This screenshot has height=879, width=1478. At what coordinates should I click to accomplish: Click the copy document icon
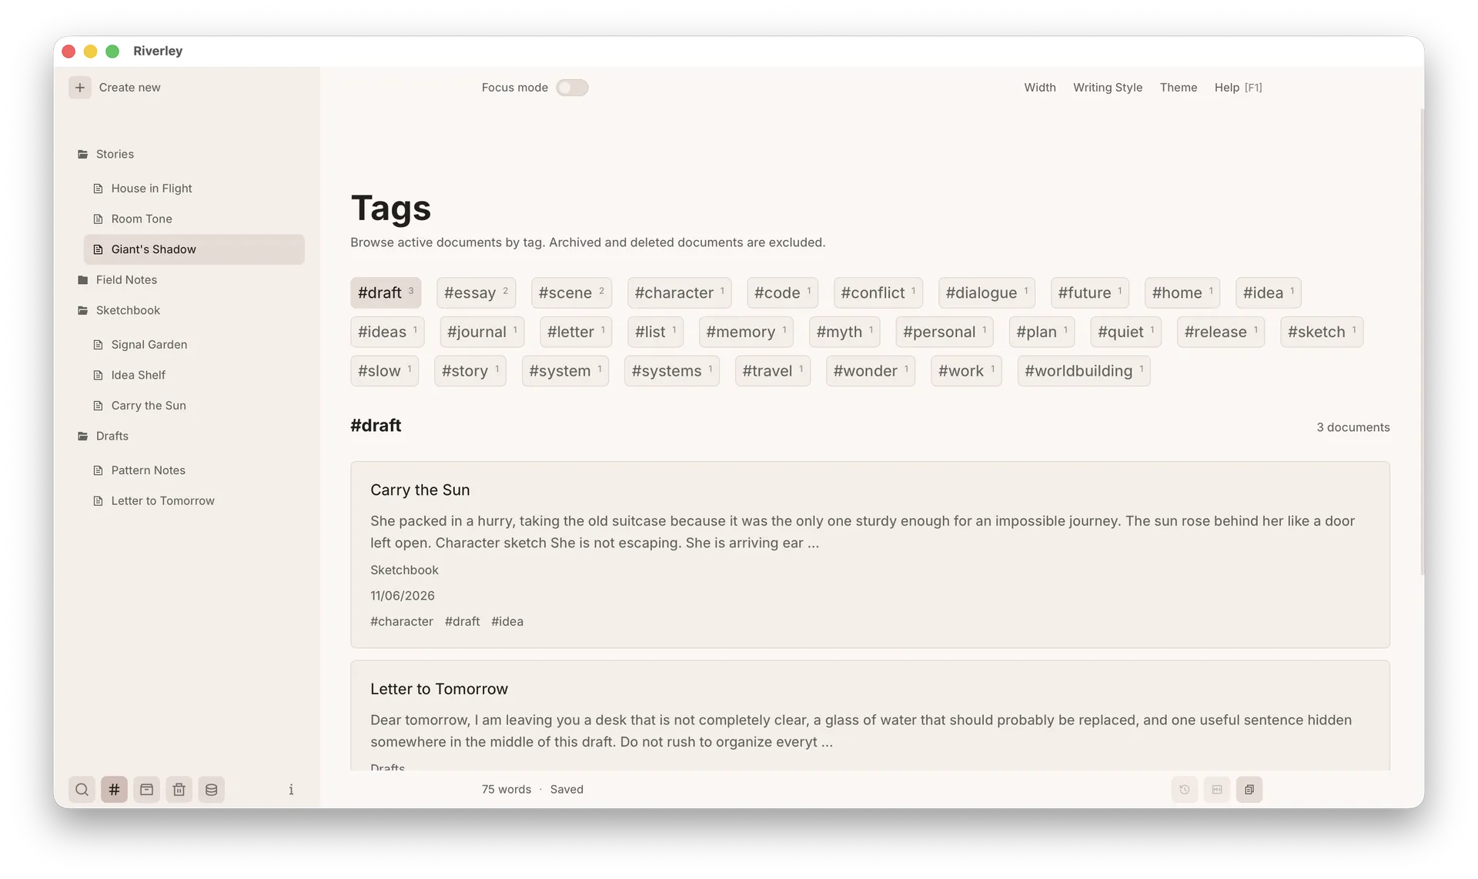pyautogui.click(x=1249, y=790)
